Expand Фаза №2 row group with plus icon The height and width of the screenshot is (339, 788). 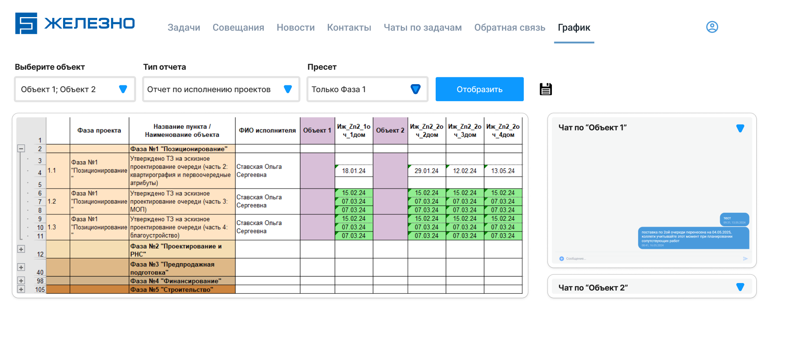[21, 249]
